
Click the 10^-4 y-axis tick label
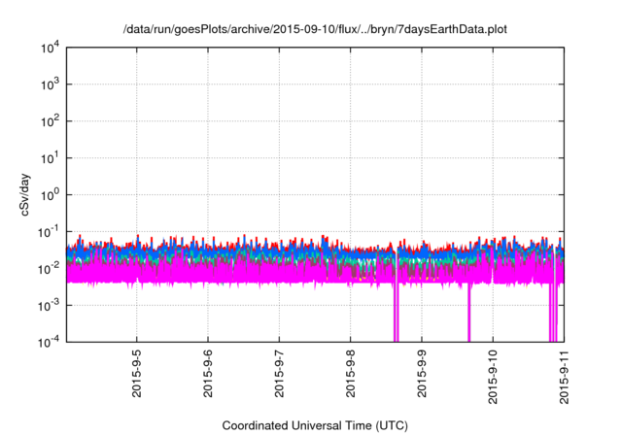coord(49,342)
